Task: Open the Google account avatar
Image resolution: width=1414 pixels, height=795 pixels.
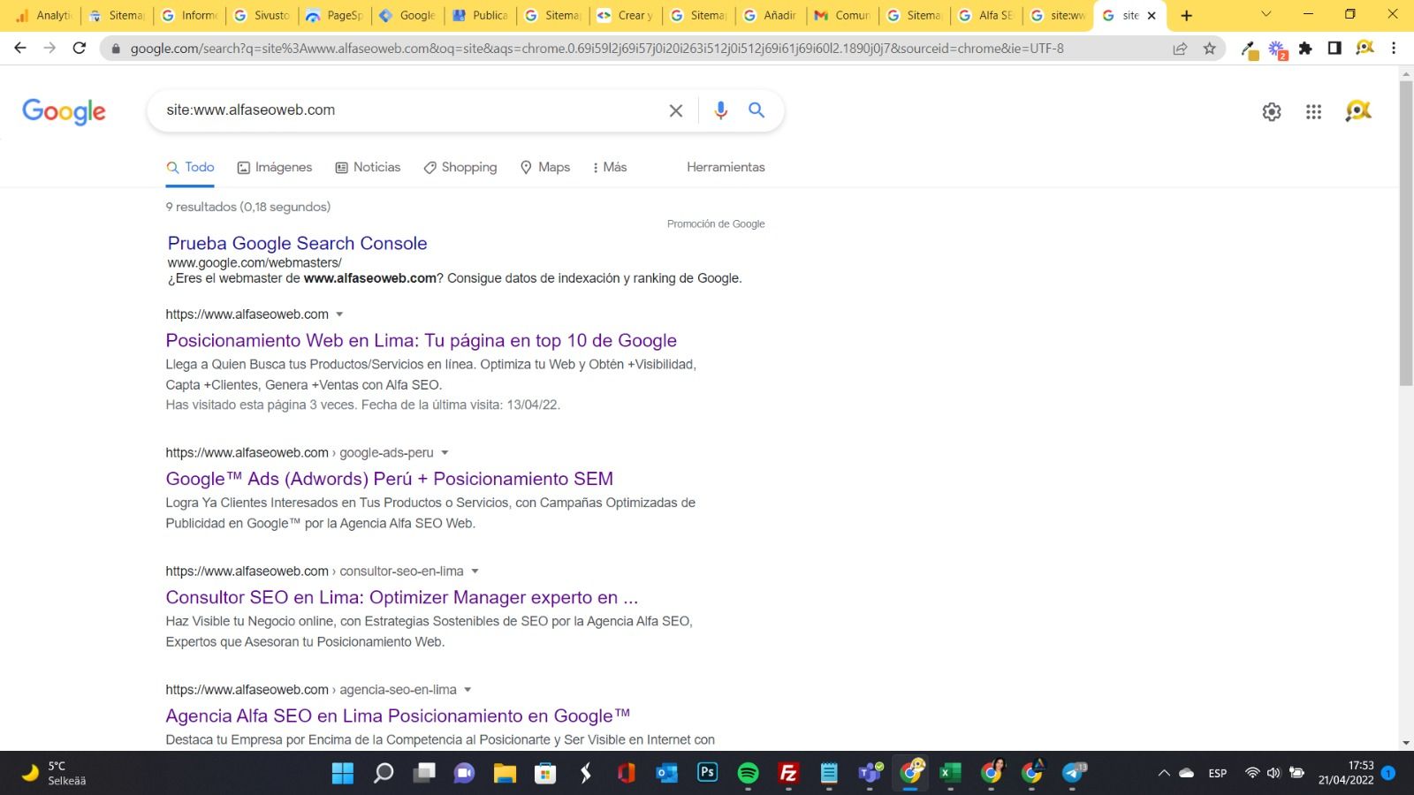Action: point(1357,111)
